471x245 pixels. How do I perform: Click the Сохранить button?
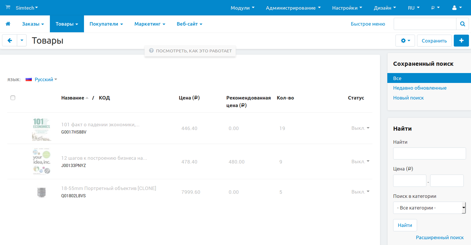(434, 41)
